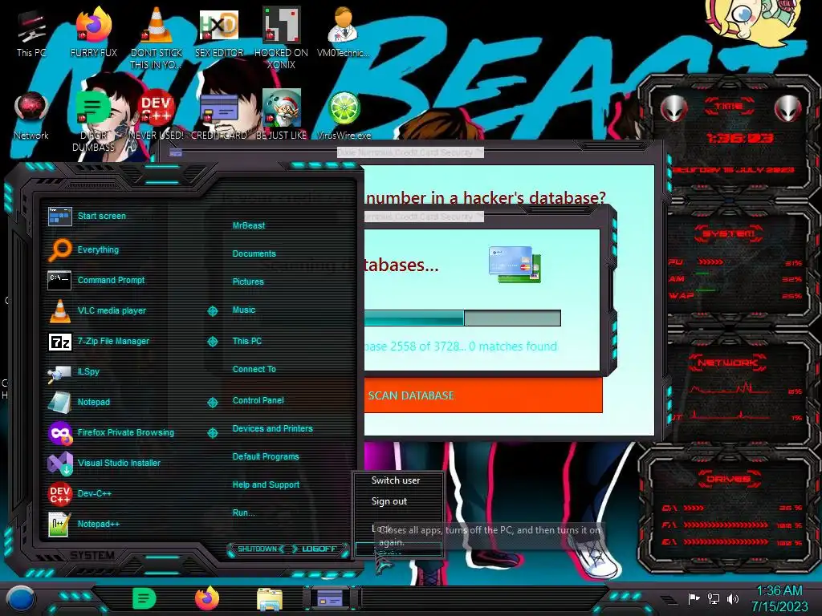Launch Notepad++ from start menu

83,524
